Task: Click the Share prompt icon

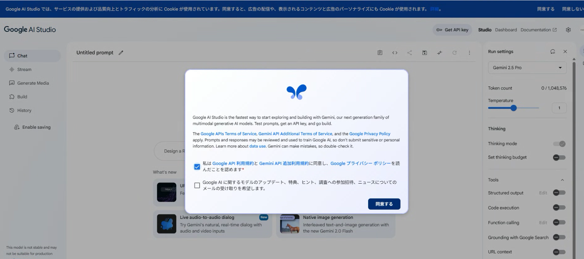Action: point(410,53)
